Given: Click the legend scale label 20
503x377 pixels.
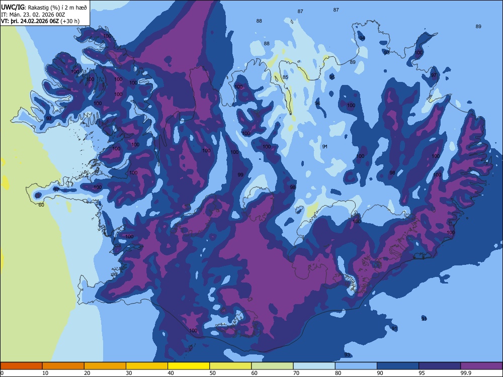Looking at the screenshot, I should point(87,373).
